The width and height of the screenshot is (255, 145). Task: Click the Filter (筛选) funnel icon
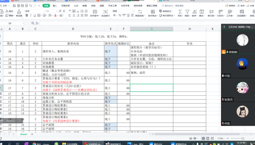tap(187, 13)
